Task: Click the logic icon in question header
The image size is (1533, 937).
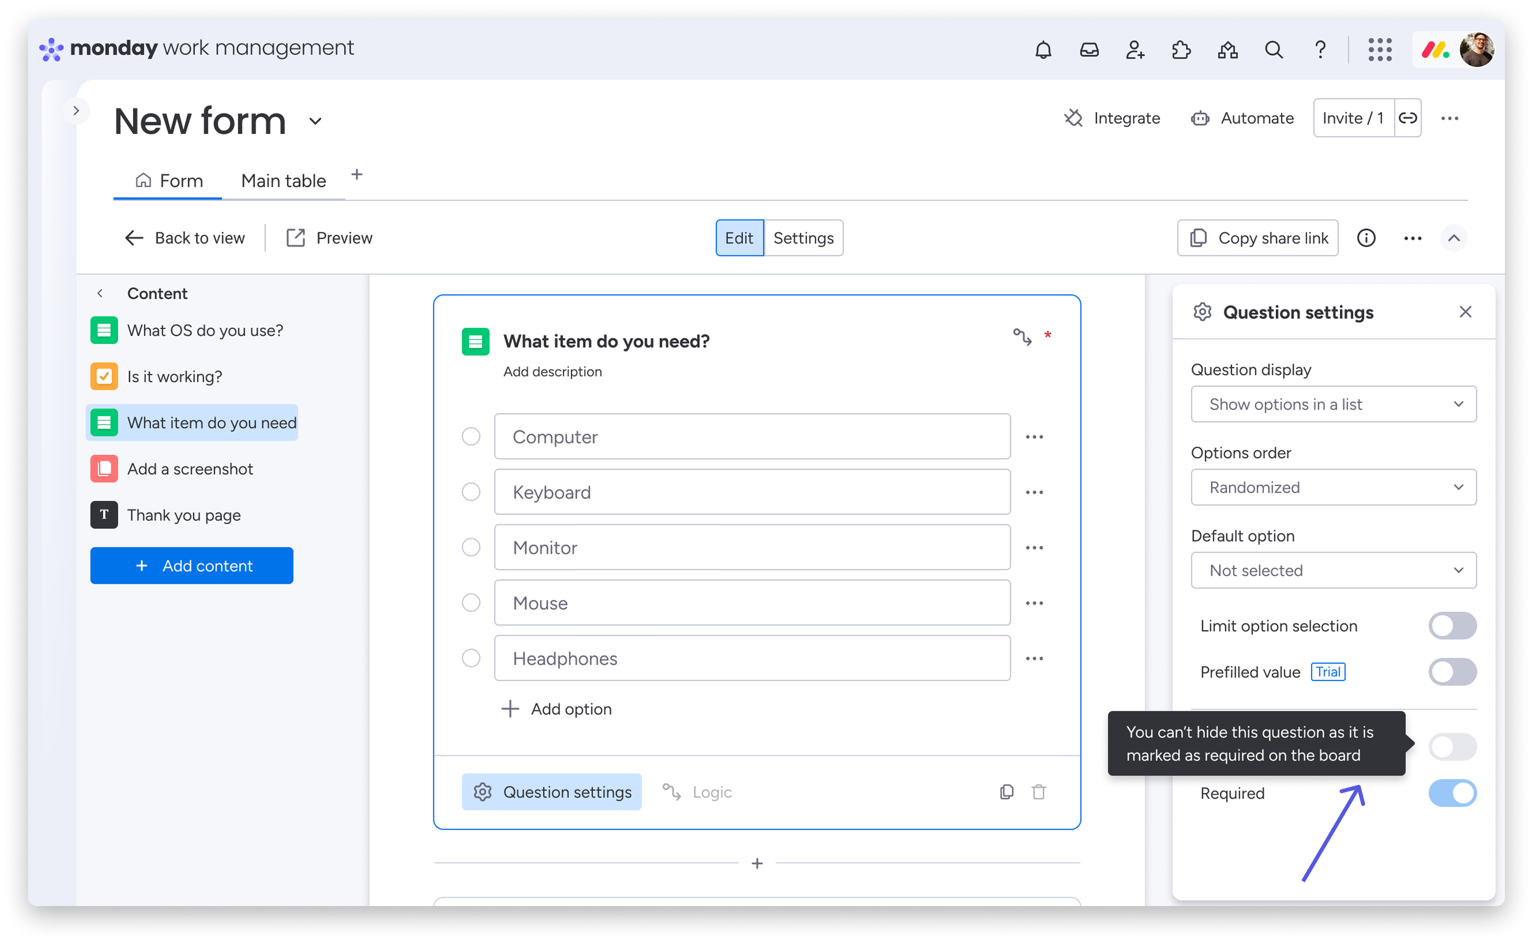Action: coord(1021,337)
